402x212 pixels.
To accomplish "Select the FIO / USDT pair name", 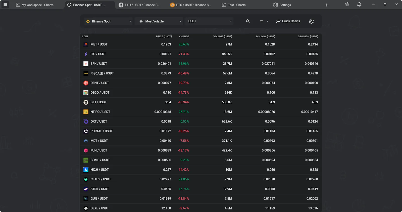I will pyautogui.click(x=98, y=54).
